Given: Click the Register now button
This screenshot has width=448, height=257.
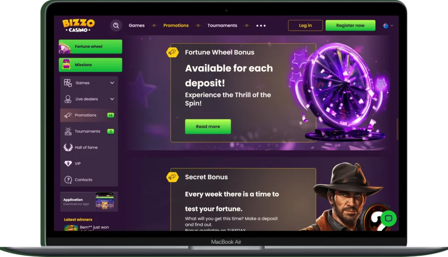Looking at the screenshot, I should [350, 25].
